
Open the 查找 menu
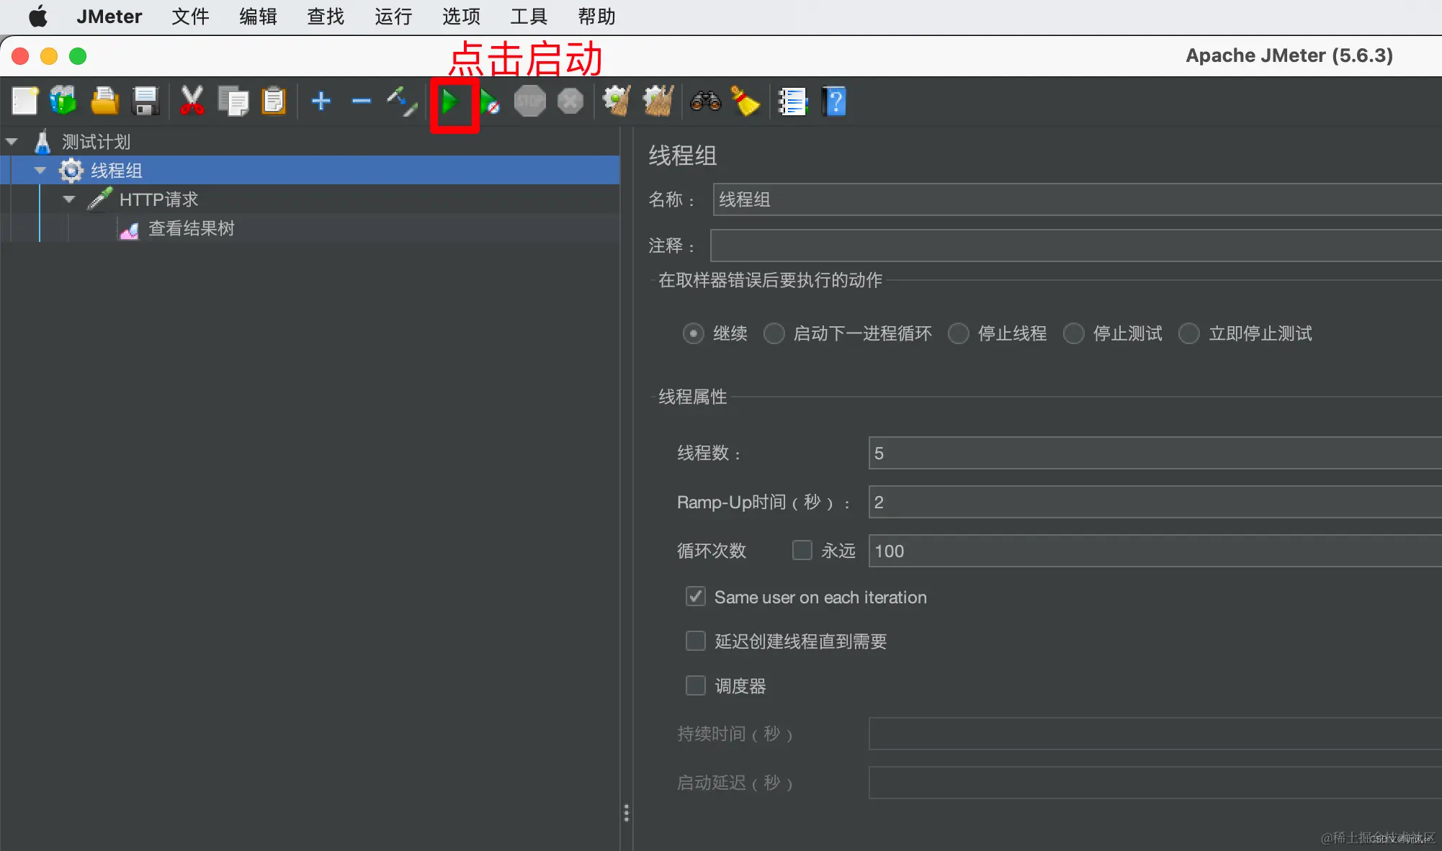pyautogui.click(x=326, y=17)
